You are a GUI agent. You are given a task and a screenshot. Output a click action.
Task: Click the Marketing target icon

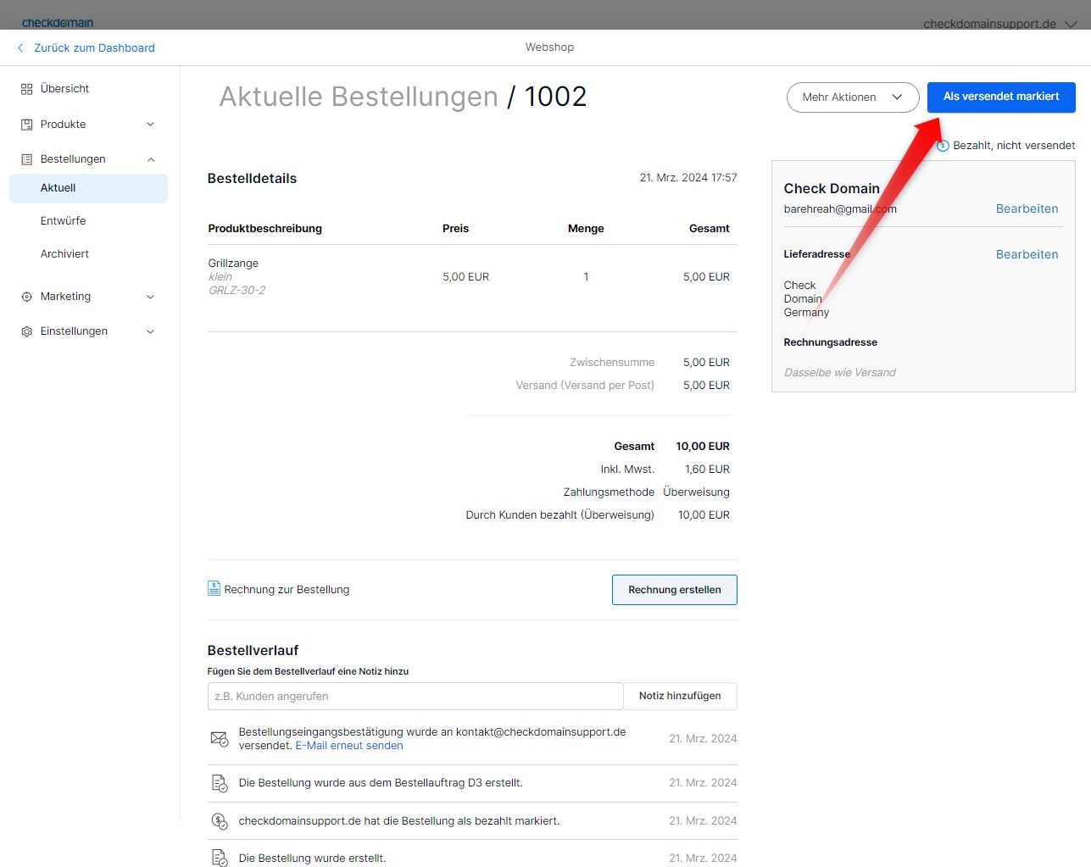click(26, 297)
